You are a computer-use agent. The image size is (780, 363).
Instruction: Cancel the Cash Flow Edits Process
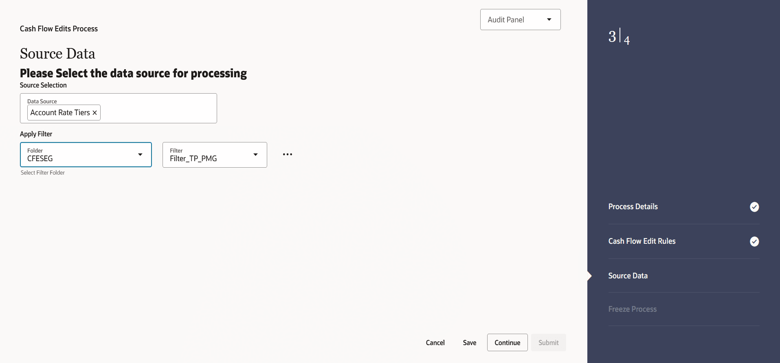pyautogui.click(x=435, y=342)
